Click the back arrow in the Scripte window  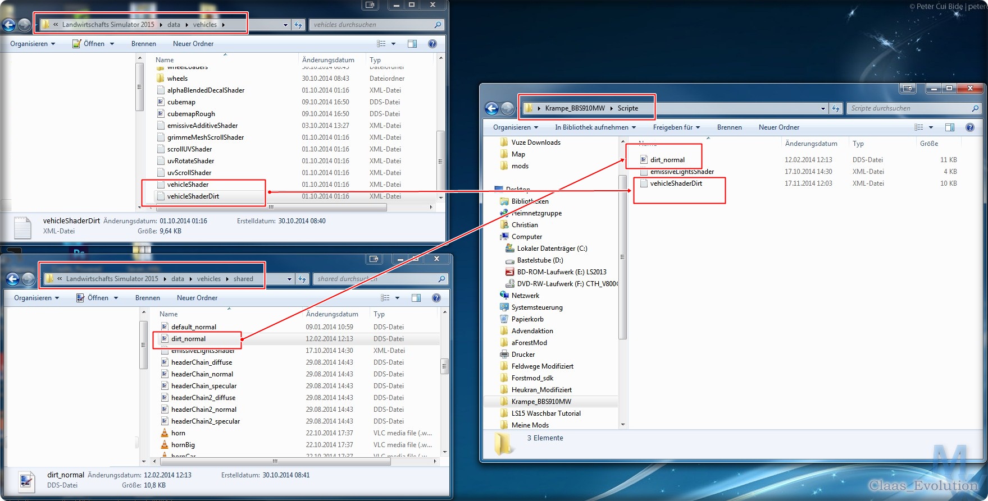[x=492, y=108]
